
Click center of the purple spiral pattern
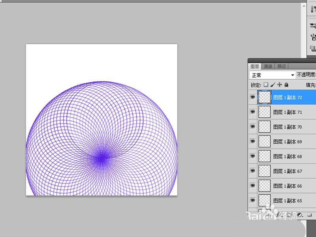(102, 158)
